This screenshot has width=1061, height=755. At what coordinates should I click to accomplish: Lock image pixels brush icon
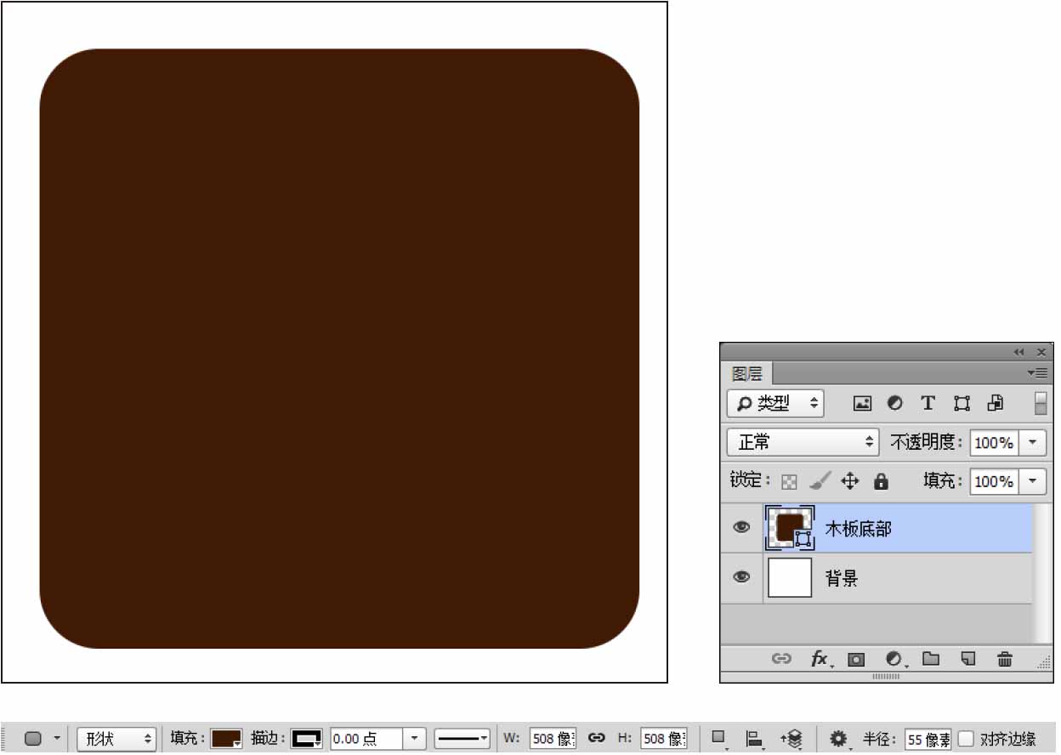[x=819, y=481]
